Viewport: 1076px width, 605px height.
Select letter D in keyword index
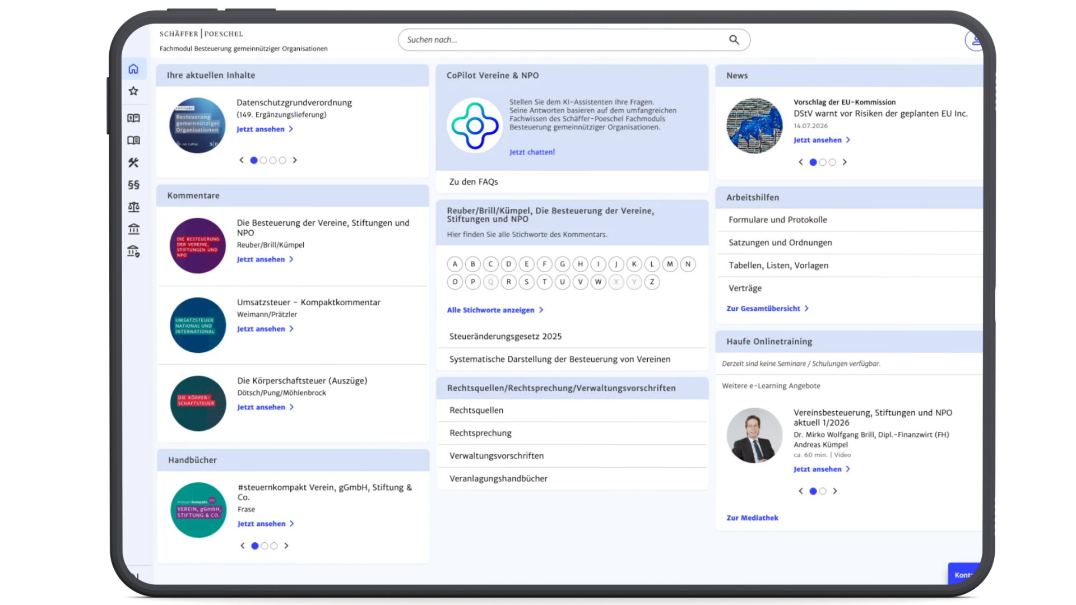coord(509,264)
